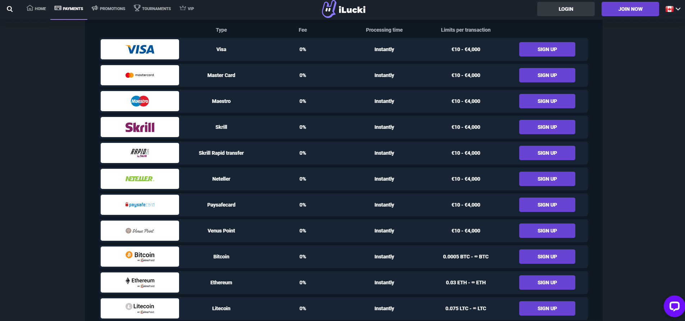Image resolution: width=685 pixels, height=321 pixels.
Task: Click the '0.075 LTC - ∞ LTC' limit
Action: 466,308
